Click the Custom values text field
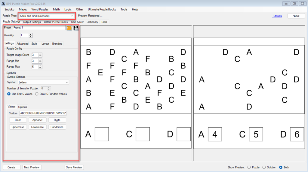Image resolution: width=308 pixels, height=172 pixels. pyautogui.click(x=43, y=113)
